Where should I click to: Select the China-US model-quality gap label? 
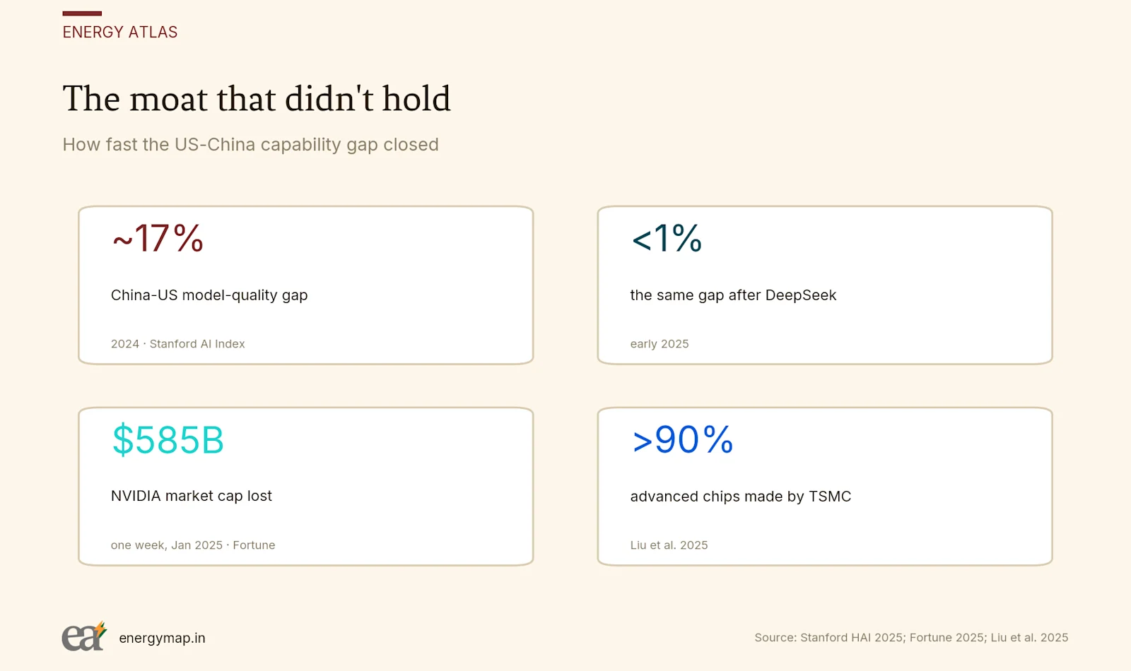[209, 295]
